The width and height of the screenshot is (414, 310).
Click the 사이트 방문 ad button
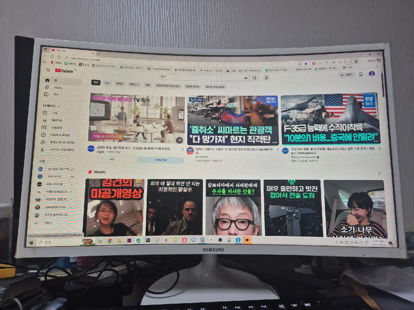pyautogui.click(x=160, y=160)
